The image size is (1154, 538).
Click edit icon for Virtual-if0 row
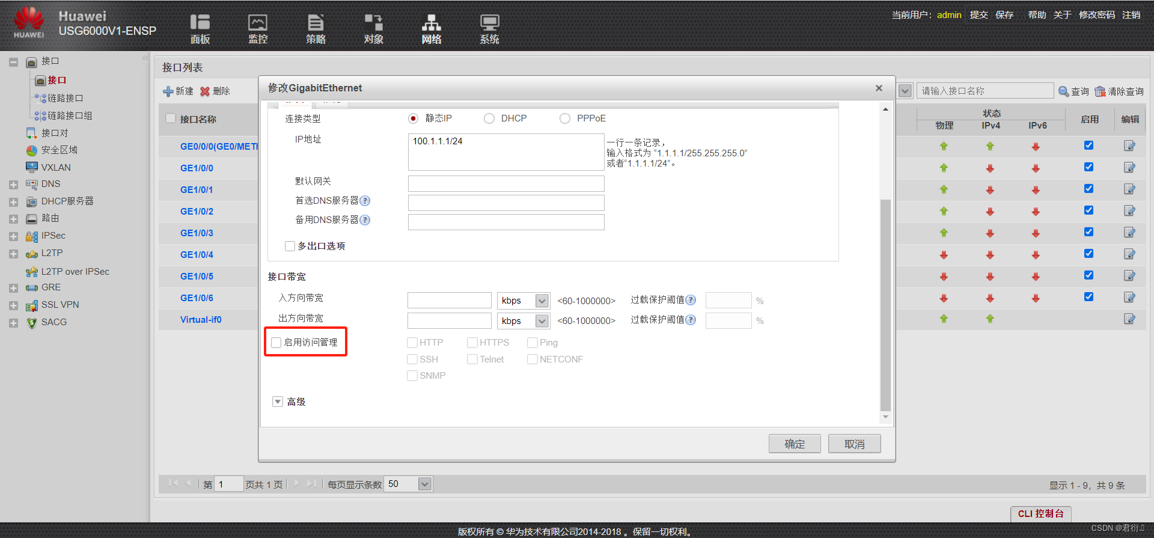(x=1129, y=319)
